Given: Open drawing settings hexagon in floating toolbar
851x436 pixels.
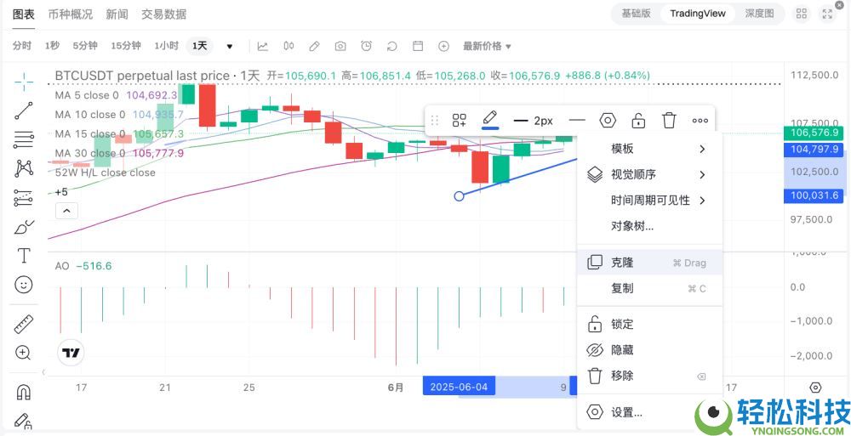Looking at the screenshot, I should pyautogui.click(x=608, y=121).
